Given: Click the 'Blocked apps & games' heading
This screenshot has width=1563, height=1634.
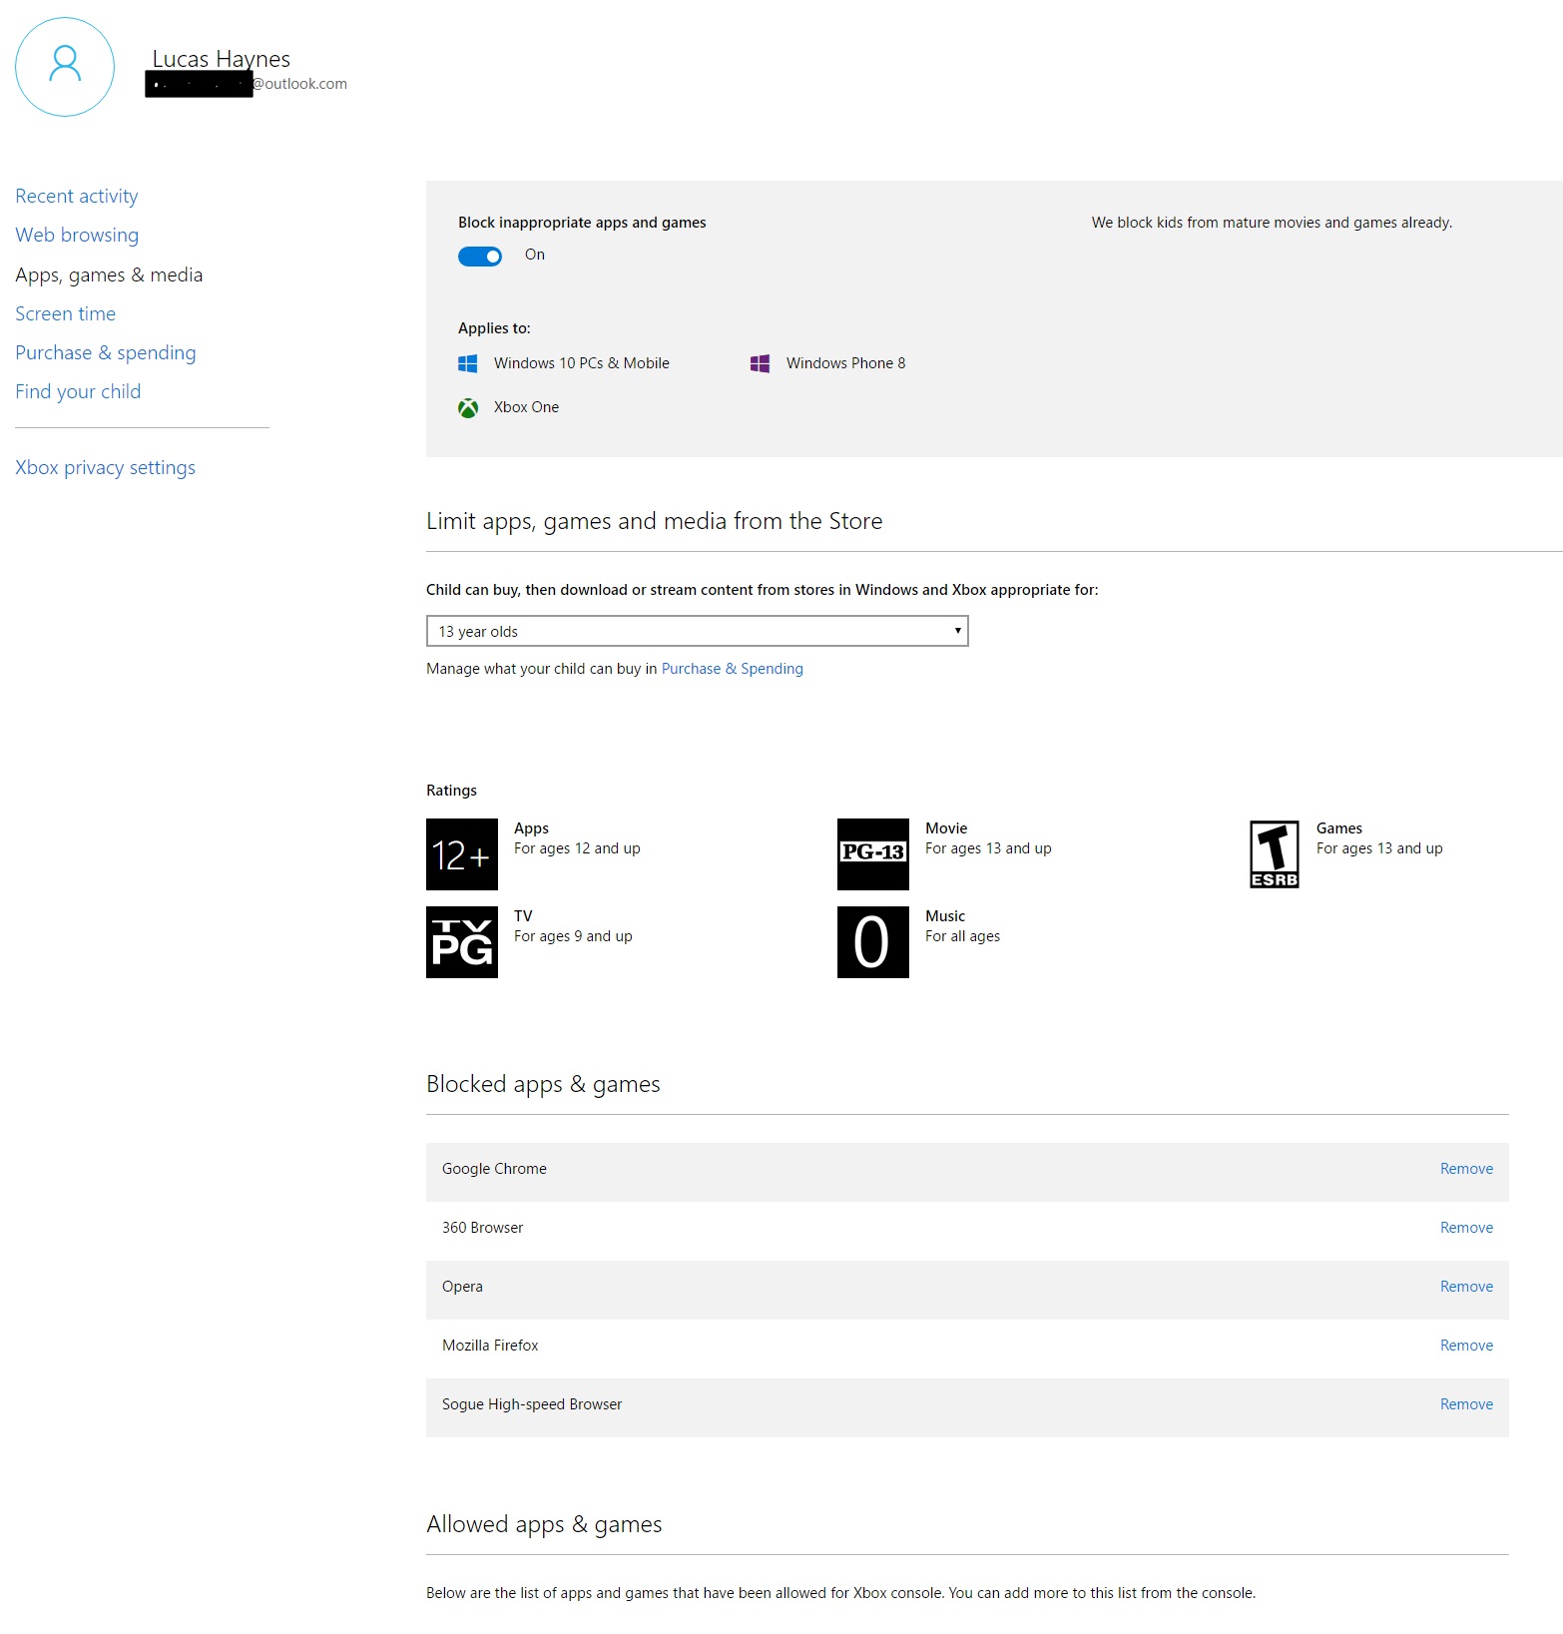Looking at the screenshot, I should pos(543,1084).
